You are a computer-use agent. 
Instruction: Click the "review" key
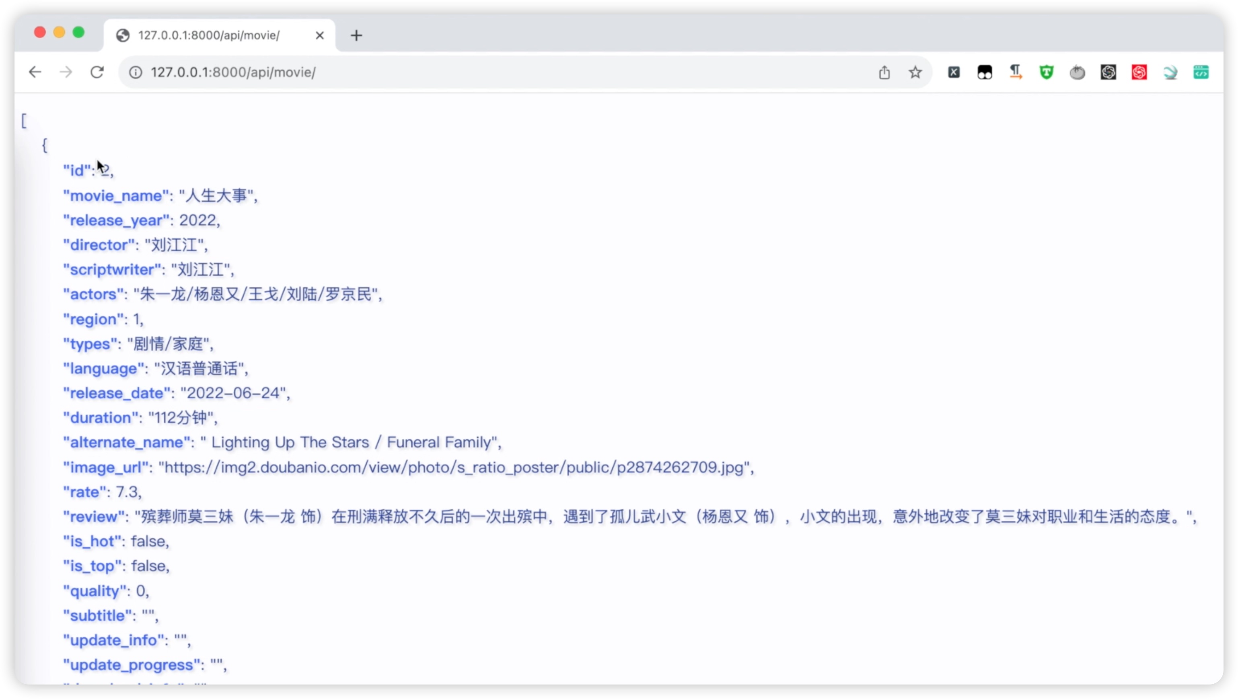click(94, 517)
